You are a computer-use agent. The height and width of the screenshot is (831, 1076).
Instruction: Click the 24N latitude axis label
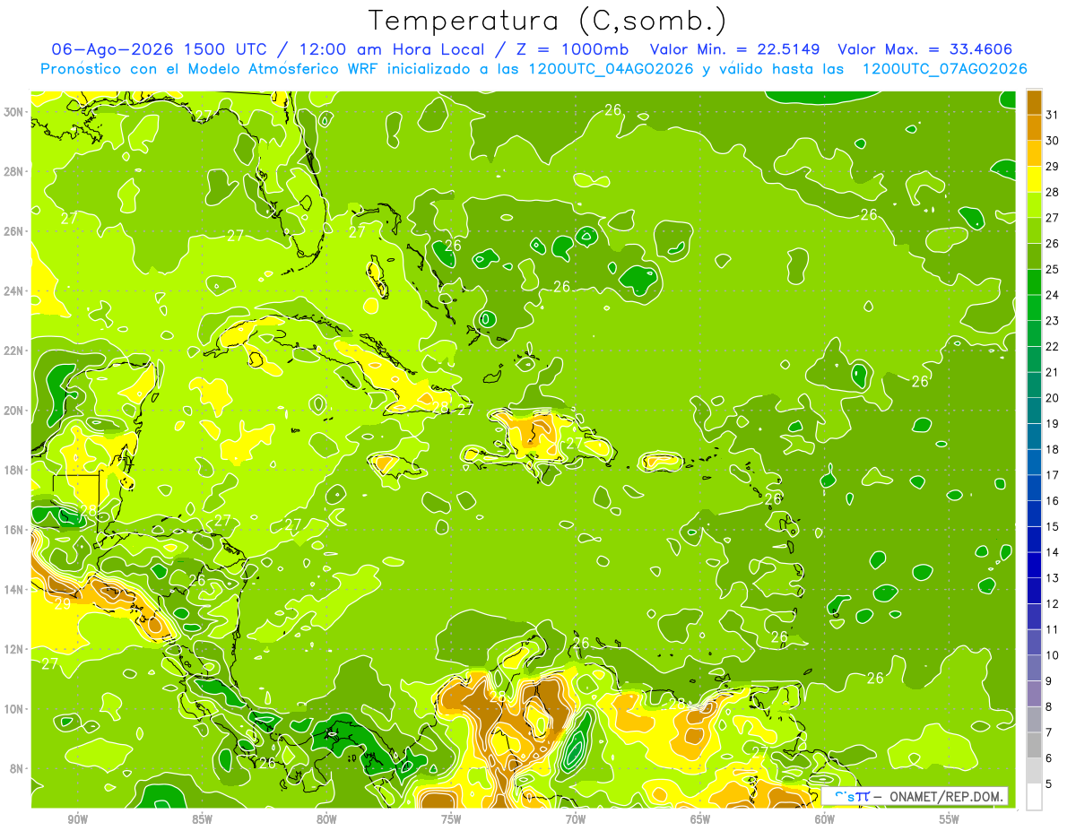[x=14, y=290]
